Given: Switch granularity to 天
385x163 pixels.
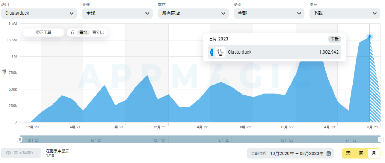Looking at the screenshot, I should point(348,153).
